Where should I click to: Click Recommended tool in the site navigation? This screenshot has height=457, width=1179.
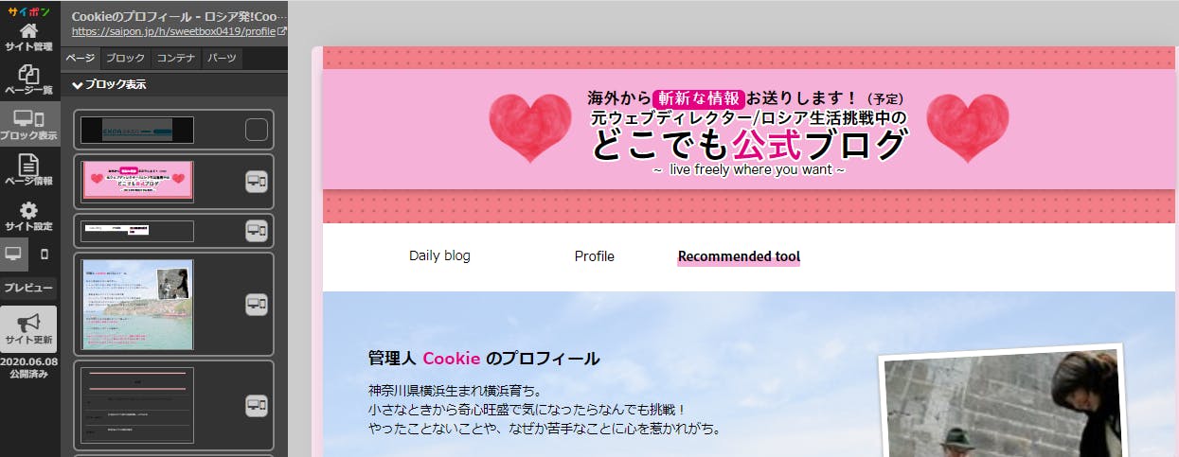click(x=739, y=256)
